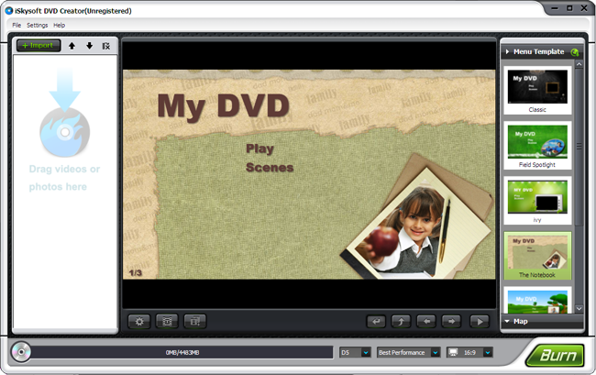This screenshot has width=596, height=375.
Task: Open the D5 disc type dropdown
Action: 365,352
